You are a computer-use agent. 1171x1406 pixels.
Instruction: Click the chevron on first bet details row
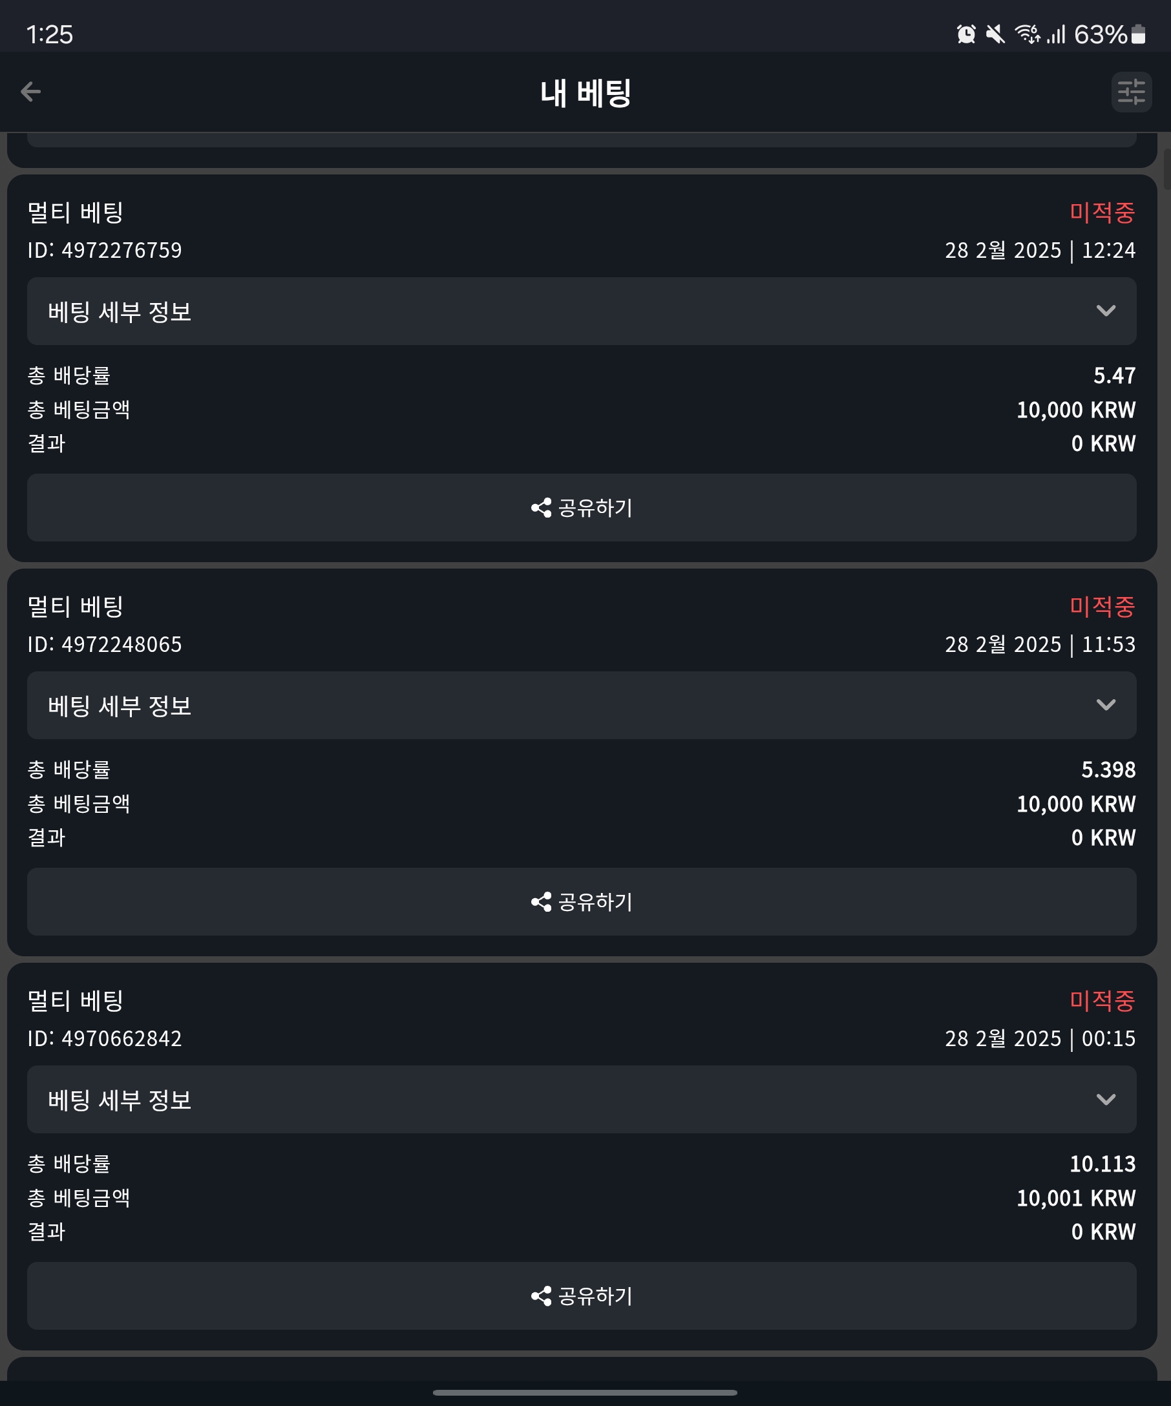click(1106, 311)
